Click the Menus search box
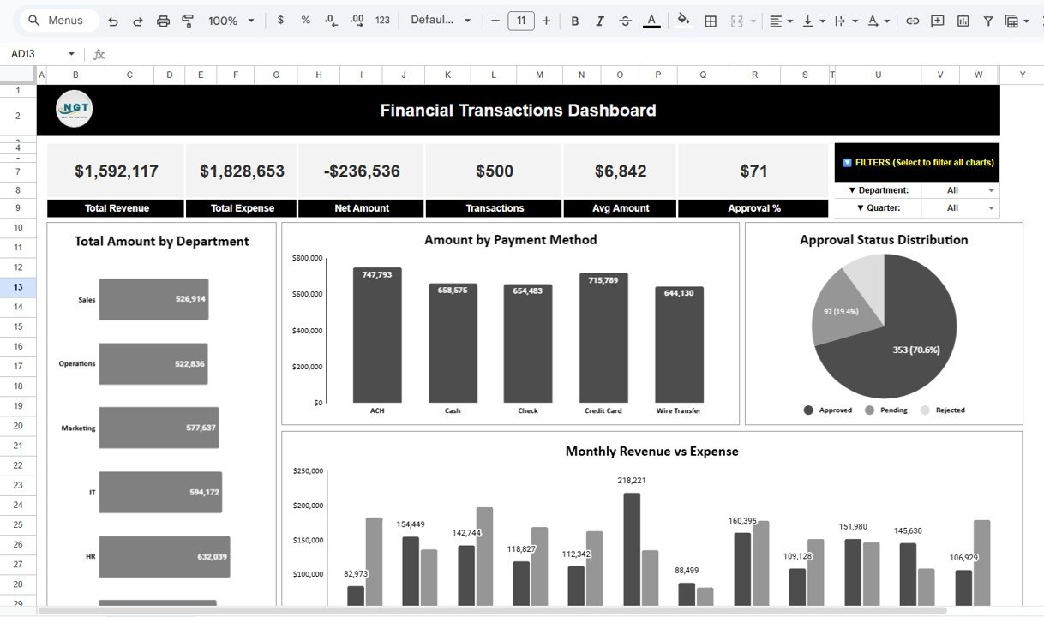 click(x=58, y=21)
